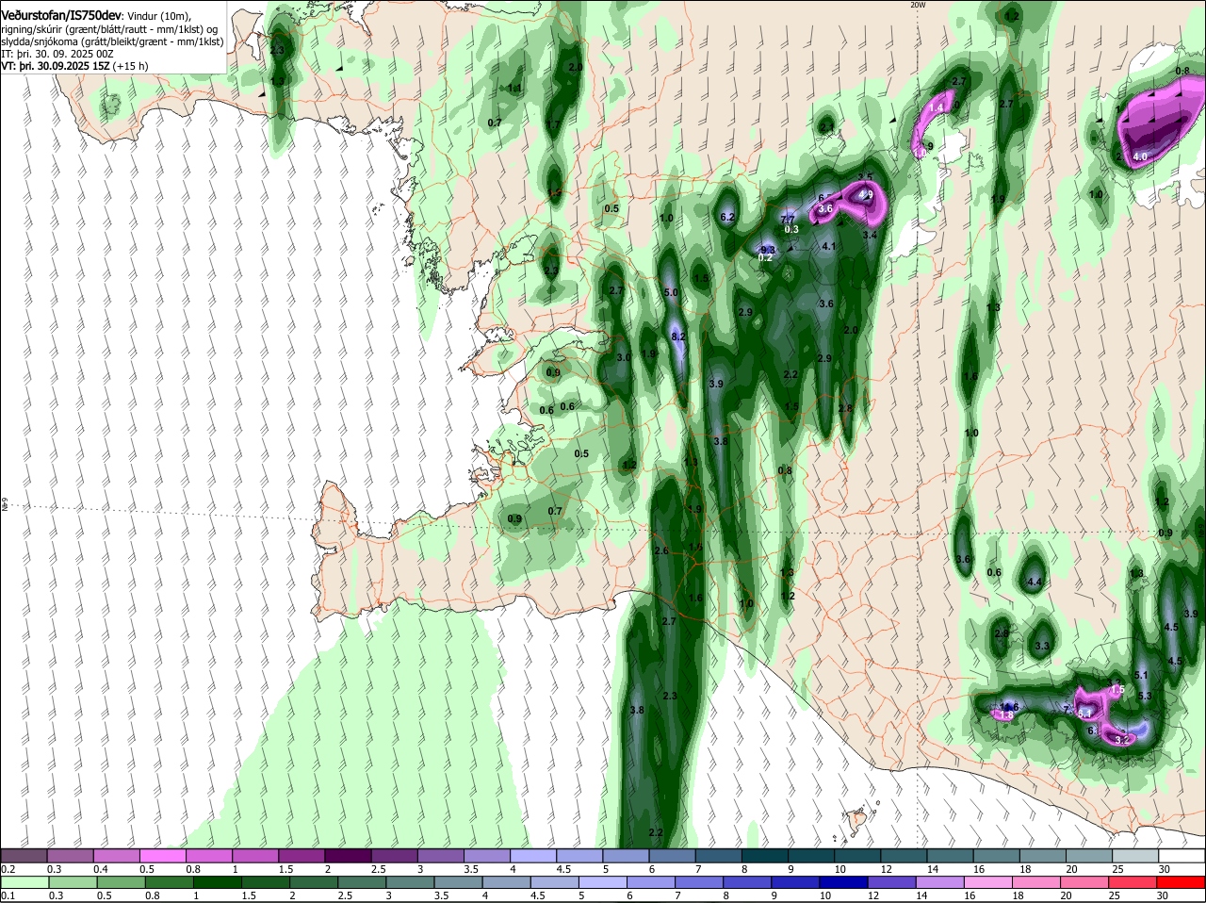Click the '2.5' label in the snow legend

coord(378,869)
